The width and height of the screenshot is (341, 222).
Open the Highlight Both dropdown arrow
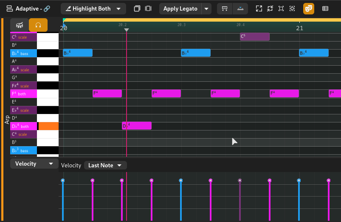(x=118, y=9)
